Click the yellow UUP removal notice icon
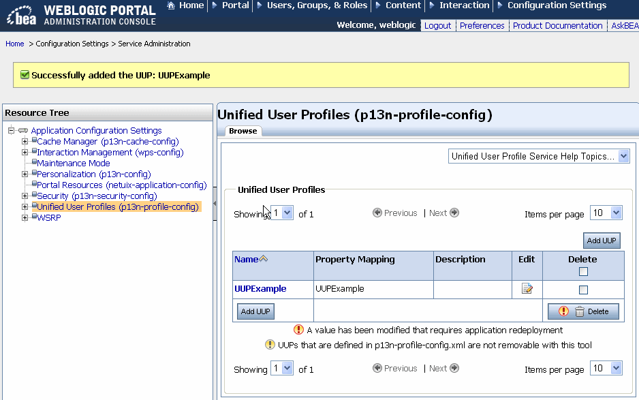 click(x=270, y=345)
